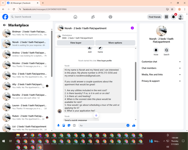Open the Andrea conversation
The image size is (188, 150).
point(26,54)
